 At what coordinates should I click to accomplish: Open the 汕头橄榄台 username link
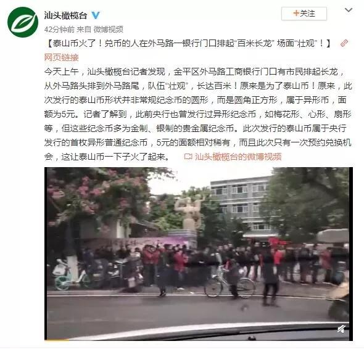coord(65,15)
